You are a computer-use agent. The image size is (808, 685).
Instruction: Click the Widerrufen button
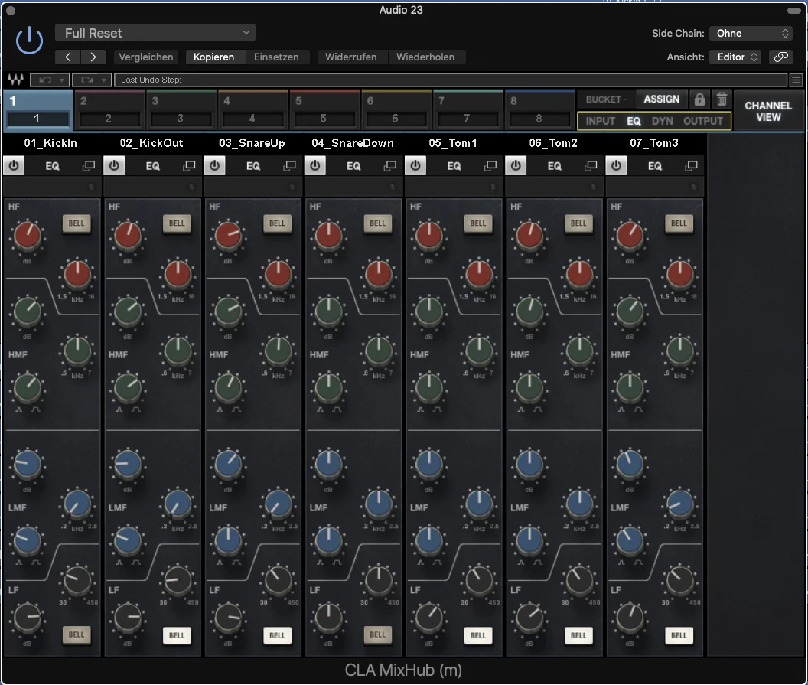pyautogui.click(x=351, y=57)
